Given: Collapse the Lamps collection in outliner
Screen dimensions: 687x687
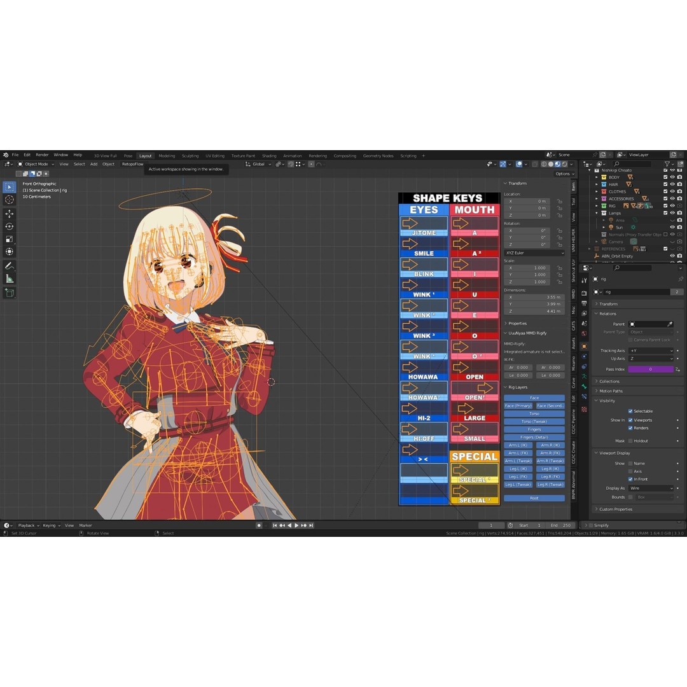Looking at the screenshot, I should 596,213.
